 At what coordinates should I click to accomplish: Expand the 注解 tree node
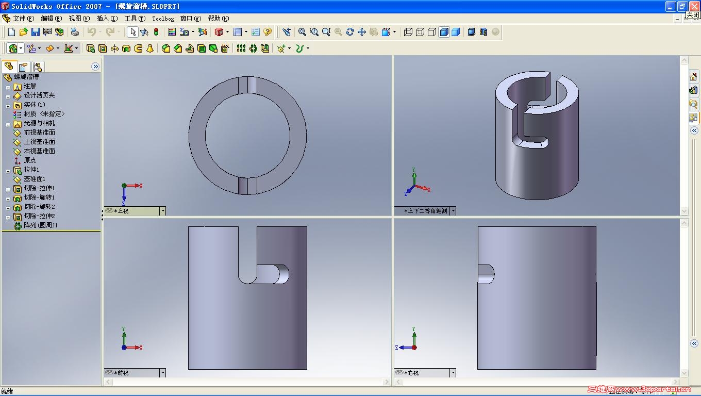click(8, 87)
